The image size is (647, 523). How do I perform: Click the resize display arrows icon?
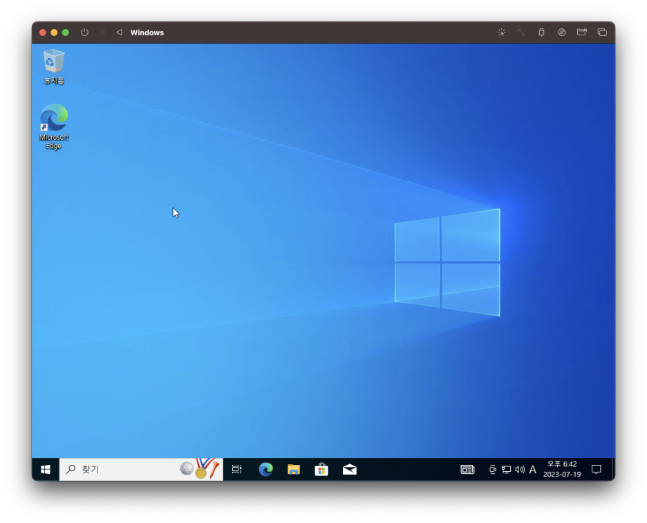(522, 33)
